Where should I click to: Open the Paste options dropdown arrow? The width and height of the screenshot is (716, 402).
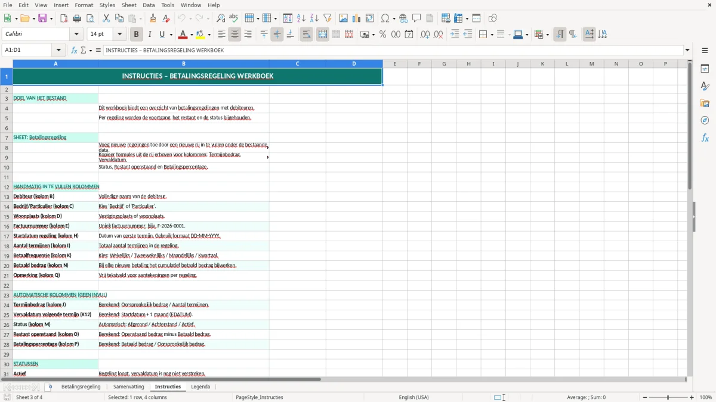point(141,18)
